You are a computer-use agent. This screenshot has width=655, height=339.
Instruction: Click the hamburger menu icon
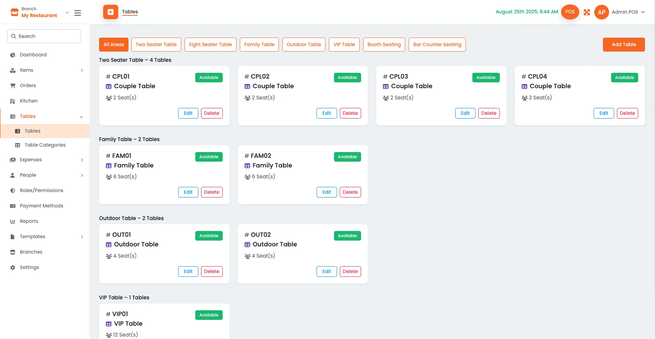(78, 13)
